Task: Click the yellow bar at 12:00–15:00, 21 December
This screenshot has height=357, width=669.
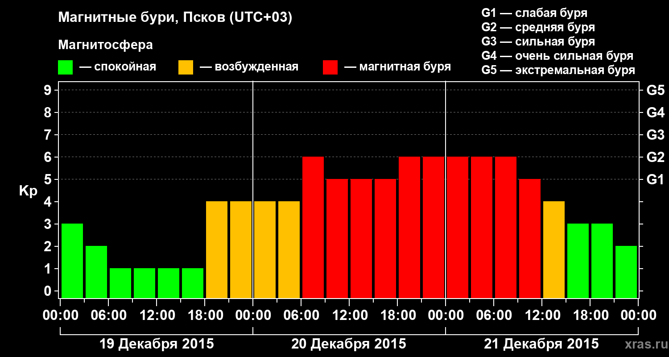Action: (x=554, y=249)
